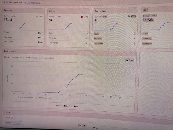Image resolution: width=173 pixels, height=130 pixels.
Task: Click the Today label in CVR card
Action: tap(145, 34)
